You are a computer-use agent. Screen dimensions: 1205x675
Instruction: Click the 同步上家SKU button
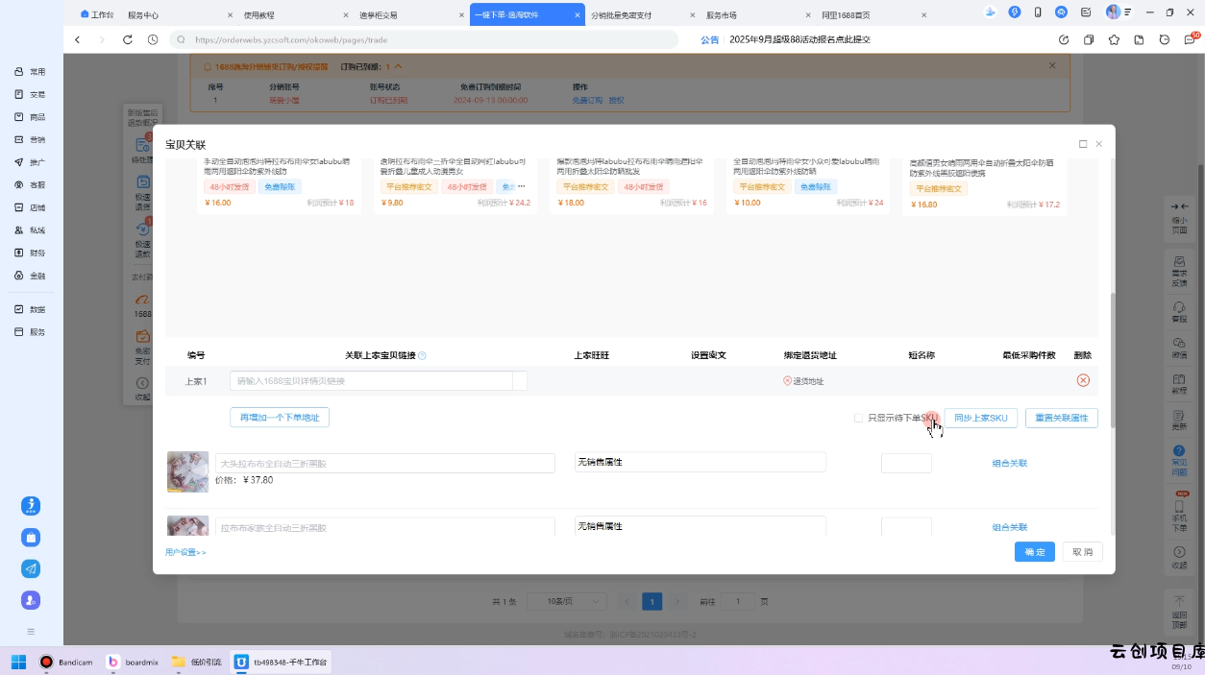(980, 418)
